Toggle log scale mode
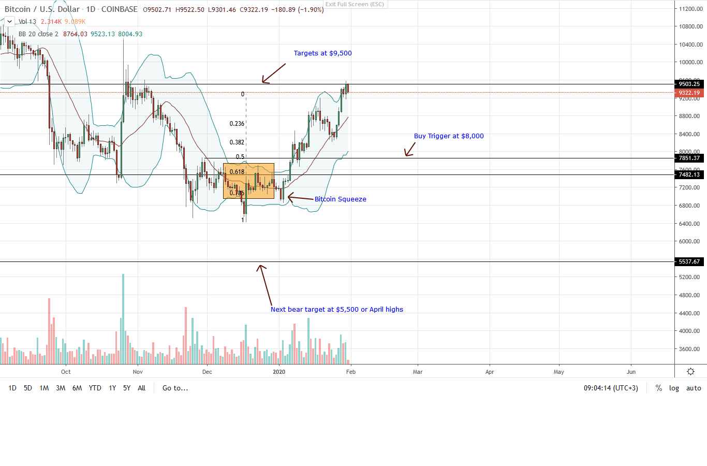The width and height of the screenshot is (707, 466). click(674, 388)
